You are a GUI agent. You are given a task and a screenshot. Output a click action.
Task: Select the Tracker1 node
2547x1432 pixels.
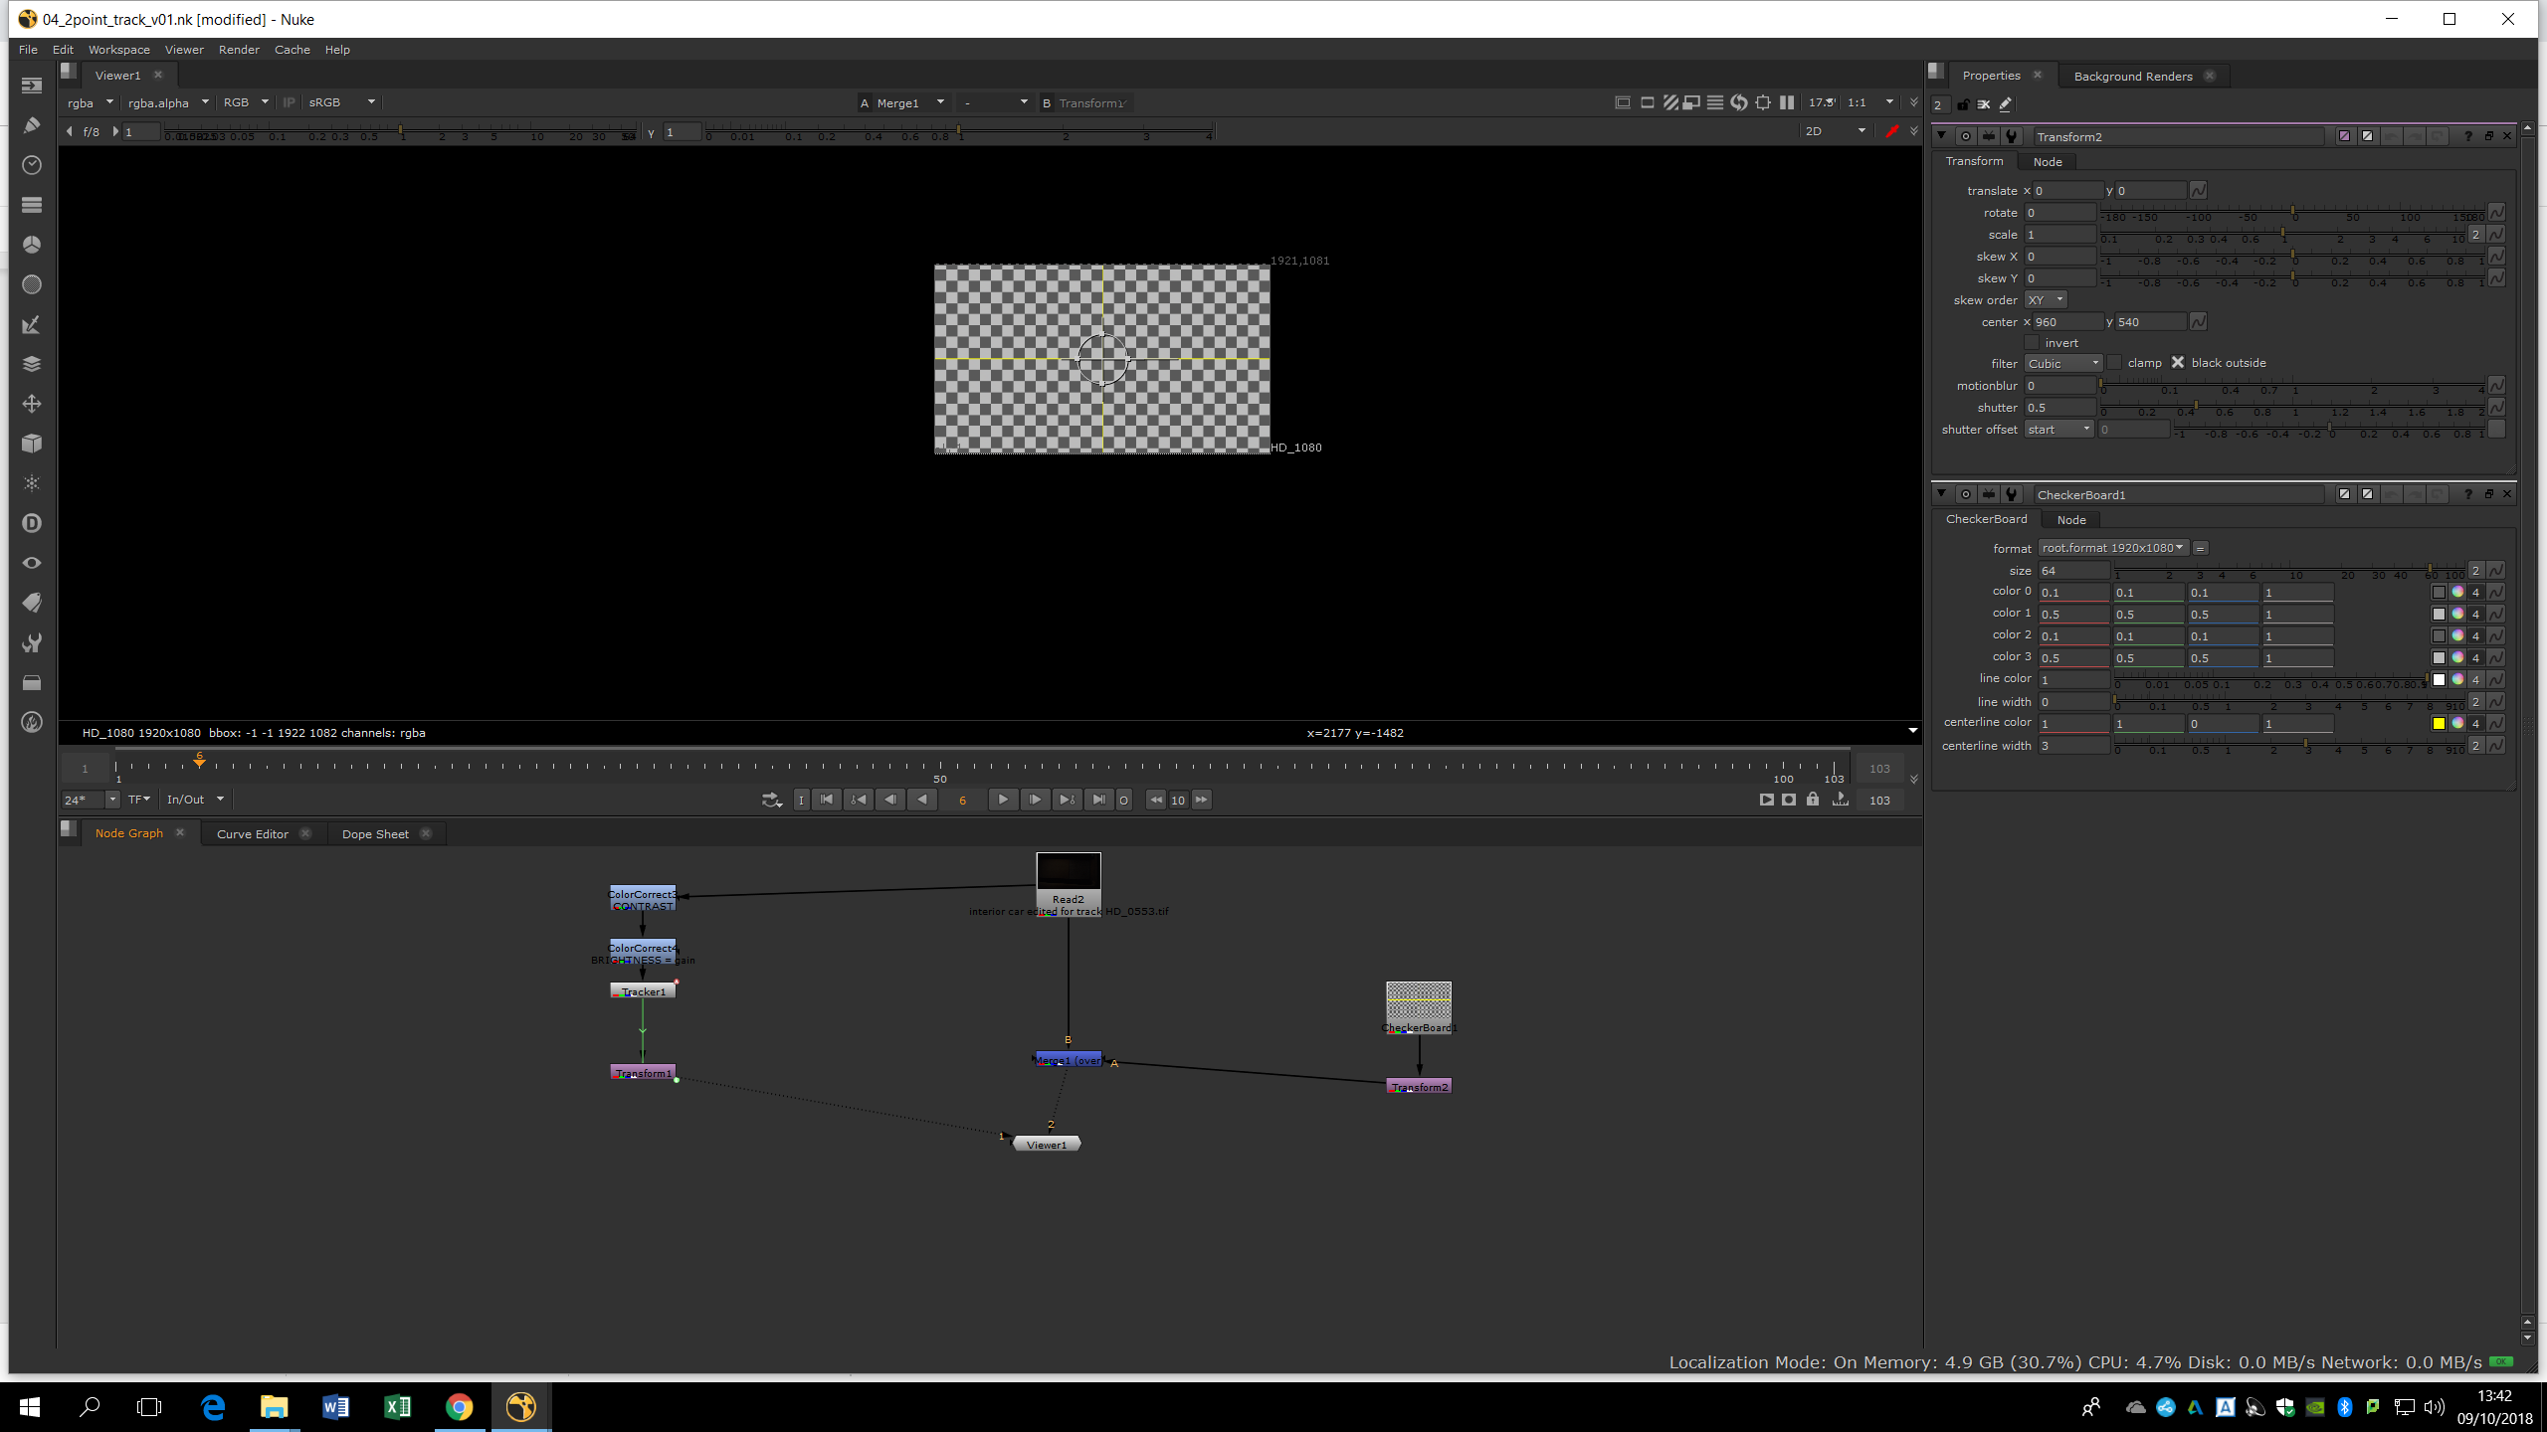[x=643, y=991]
